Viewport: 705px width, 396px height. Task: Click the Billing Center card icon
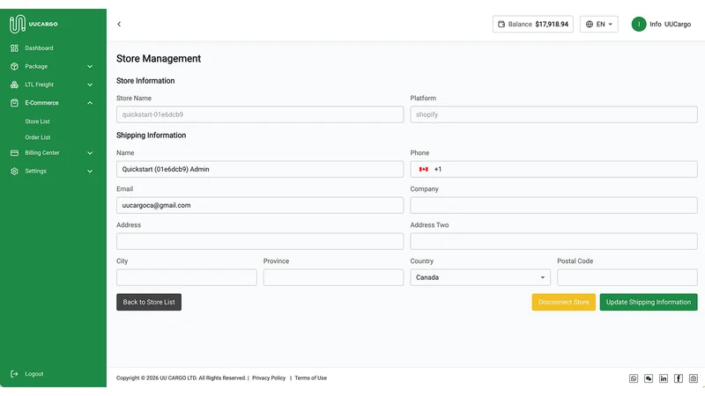(14, 152)
